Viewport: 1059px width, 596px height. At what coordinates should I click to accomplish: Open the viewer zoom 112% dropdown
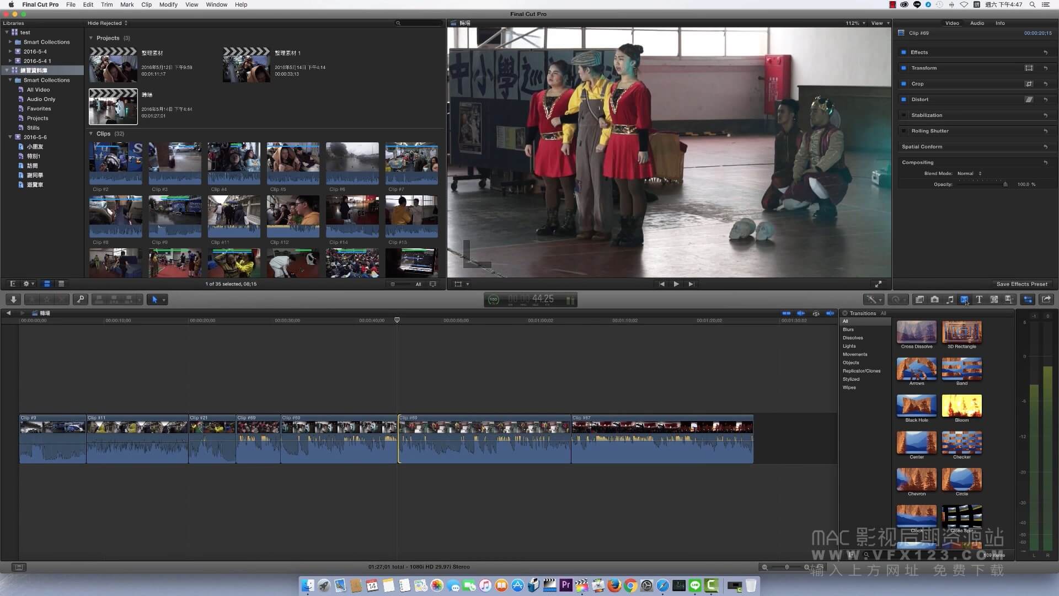[x=855, y=23]
